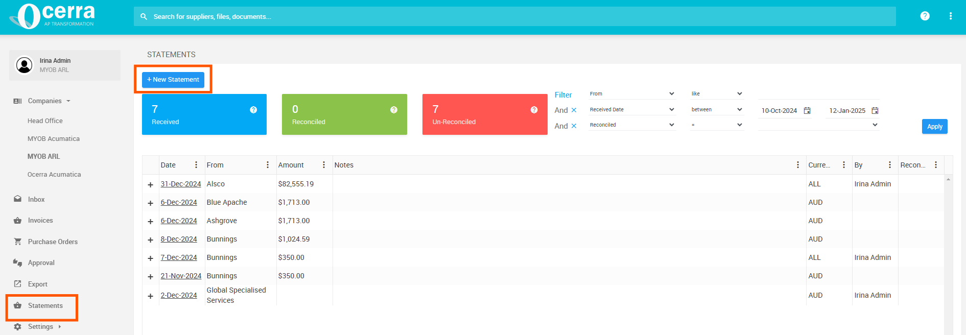966x335 pixels.
Task: Apply the filter
Action: 934,127
